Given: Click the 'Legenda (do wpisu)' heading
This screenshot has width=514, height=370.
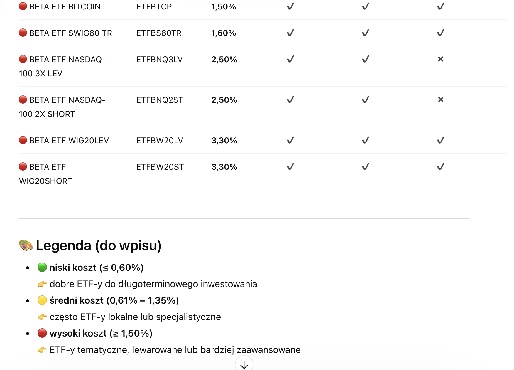Looking at the screenshot, I should (x=99, y=245).
